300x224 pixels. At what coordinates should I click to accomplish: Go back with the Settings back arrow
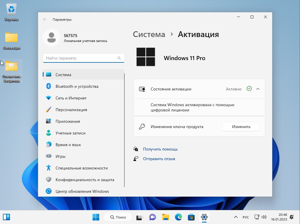[45, 19]
